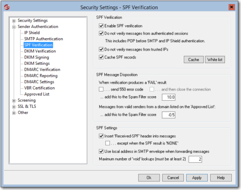Viewport: 241px width, 190px height.
Task: Click the Apply button
Action: click(197, 178)
